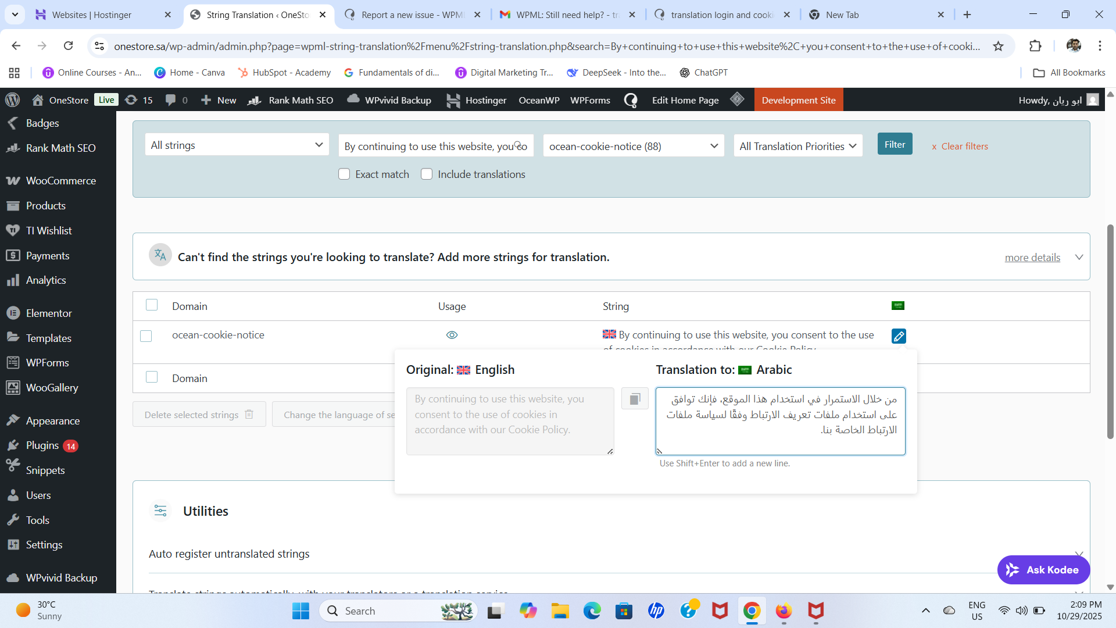The height and width of the screenshot is (628, 1116).
Task: Open Chrome from the Windows taskbar
Action: pyautogui.click(x=752, y=611)
